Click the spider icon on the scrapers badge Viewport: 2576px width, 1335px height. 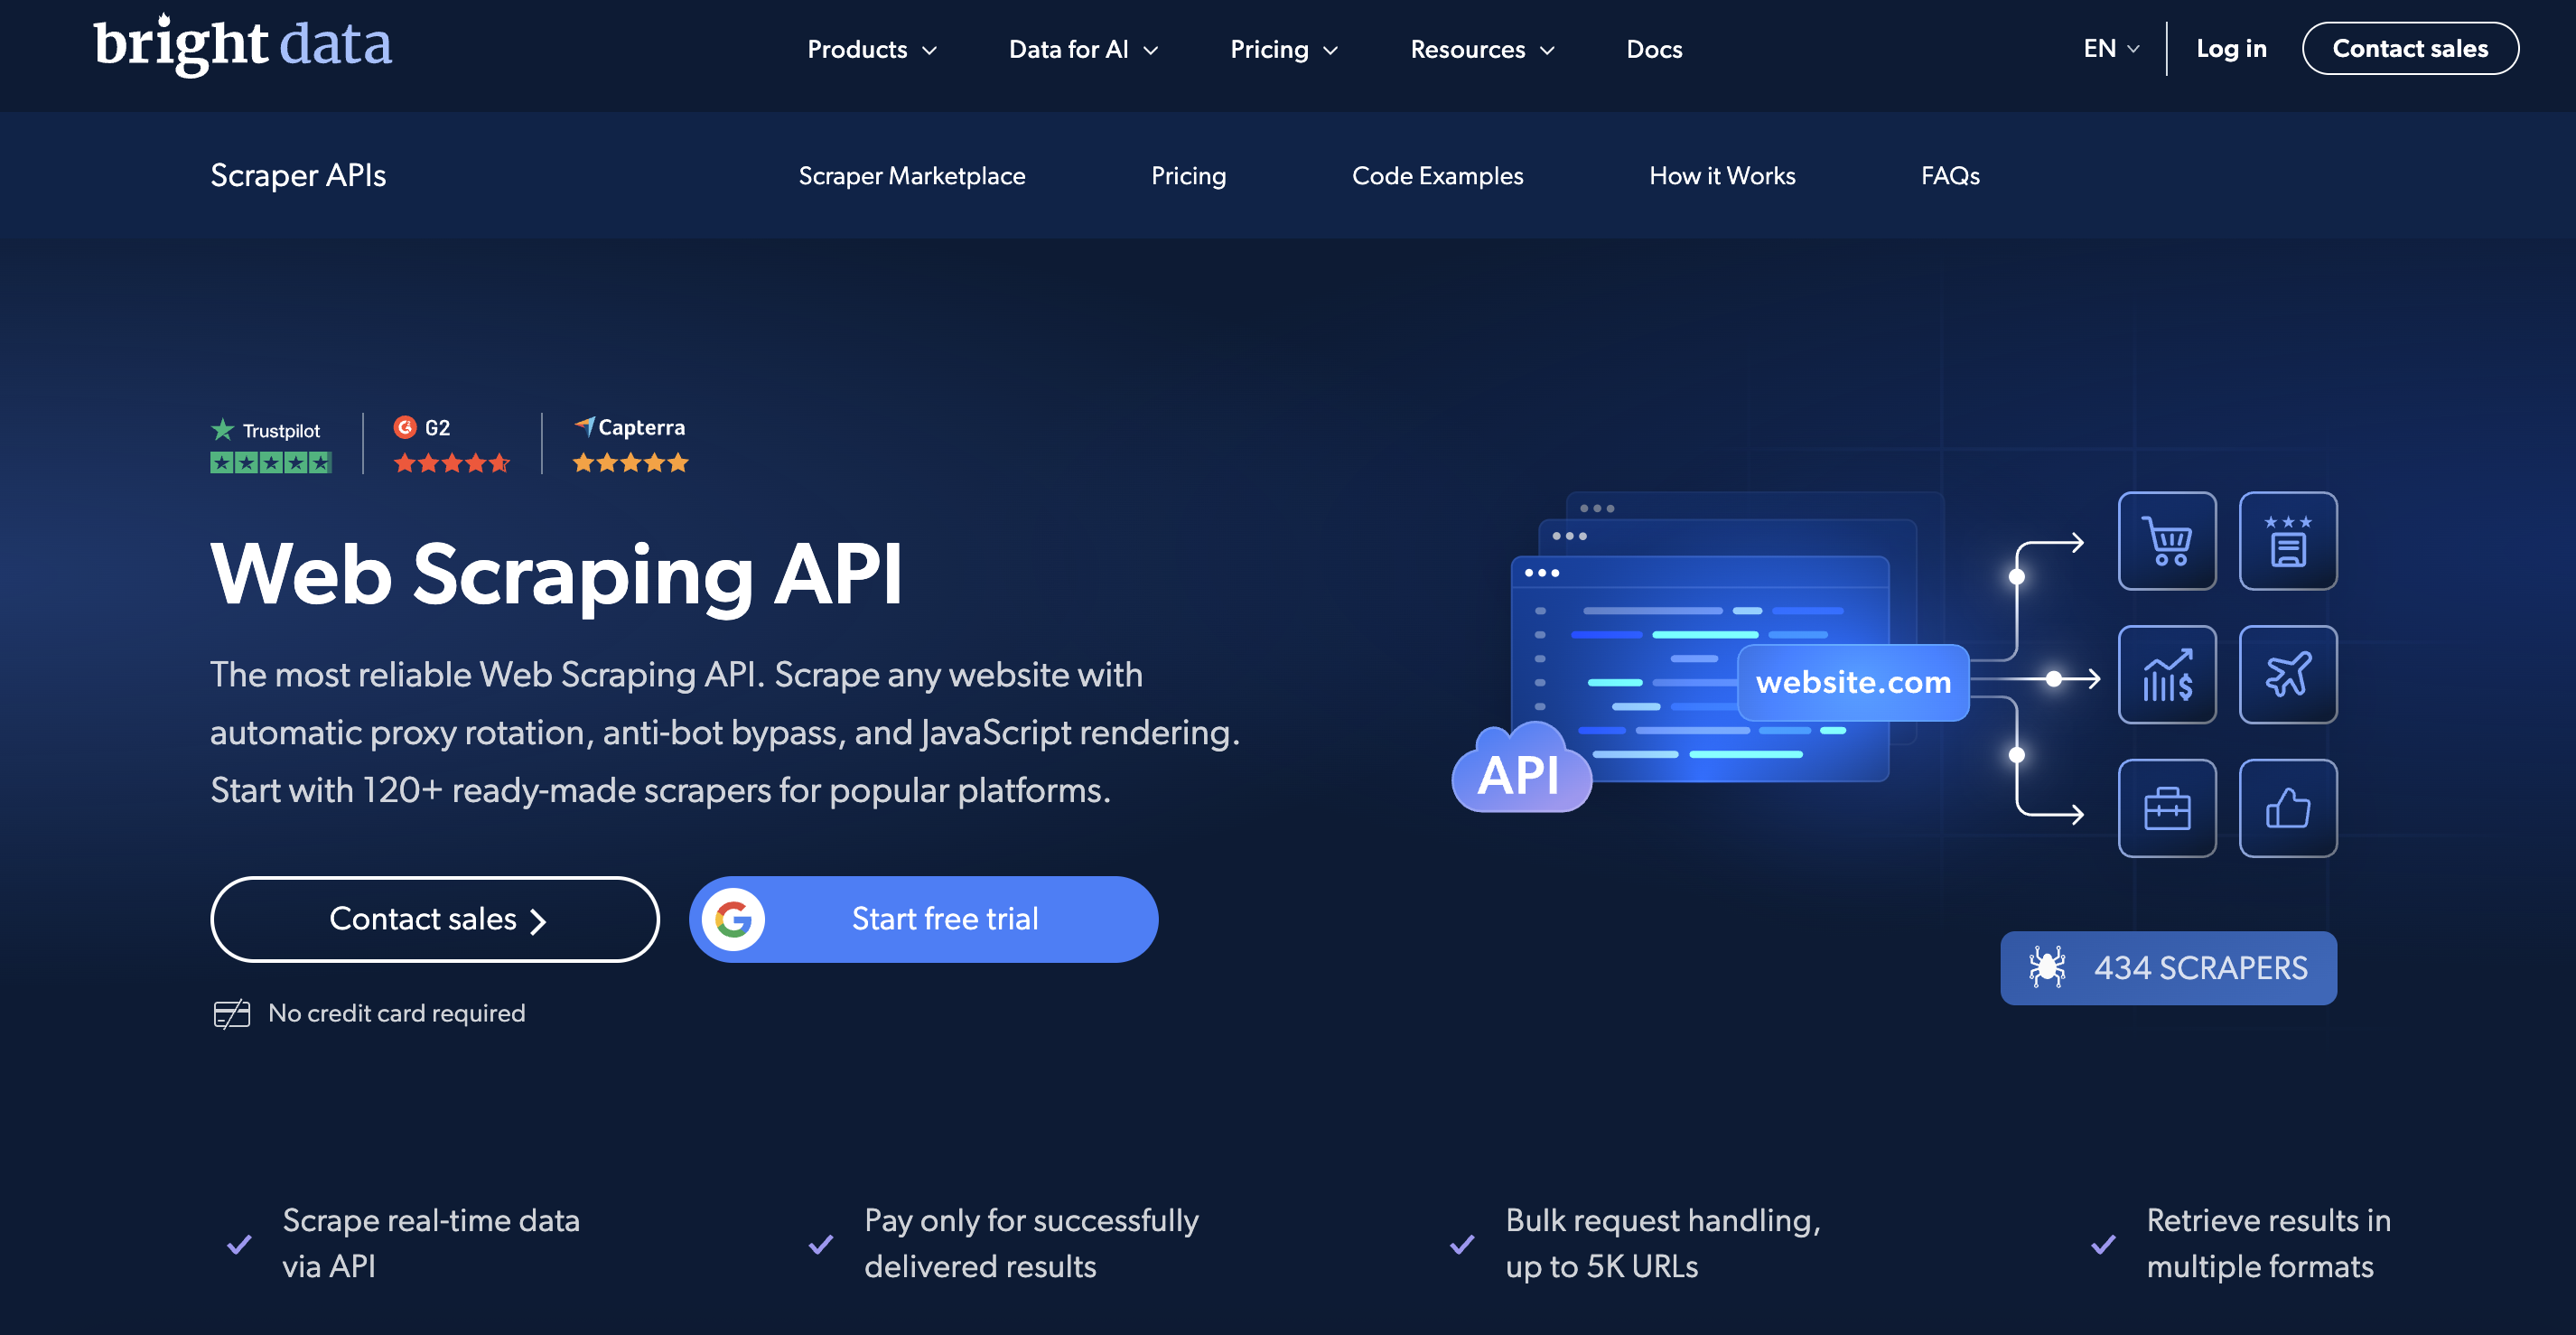pyautogui.click(x=2048, y=967)
